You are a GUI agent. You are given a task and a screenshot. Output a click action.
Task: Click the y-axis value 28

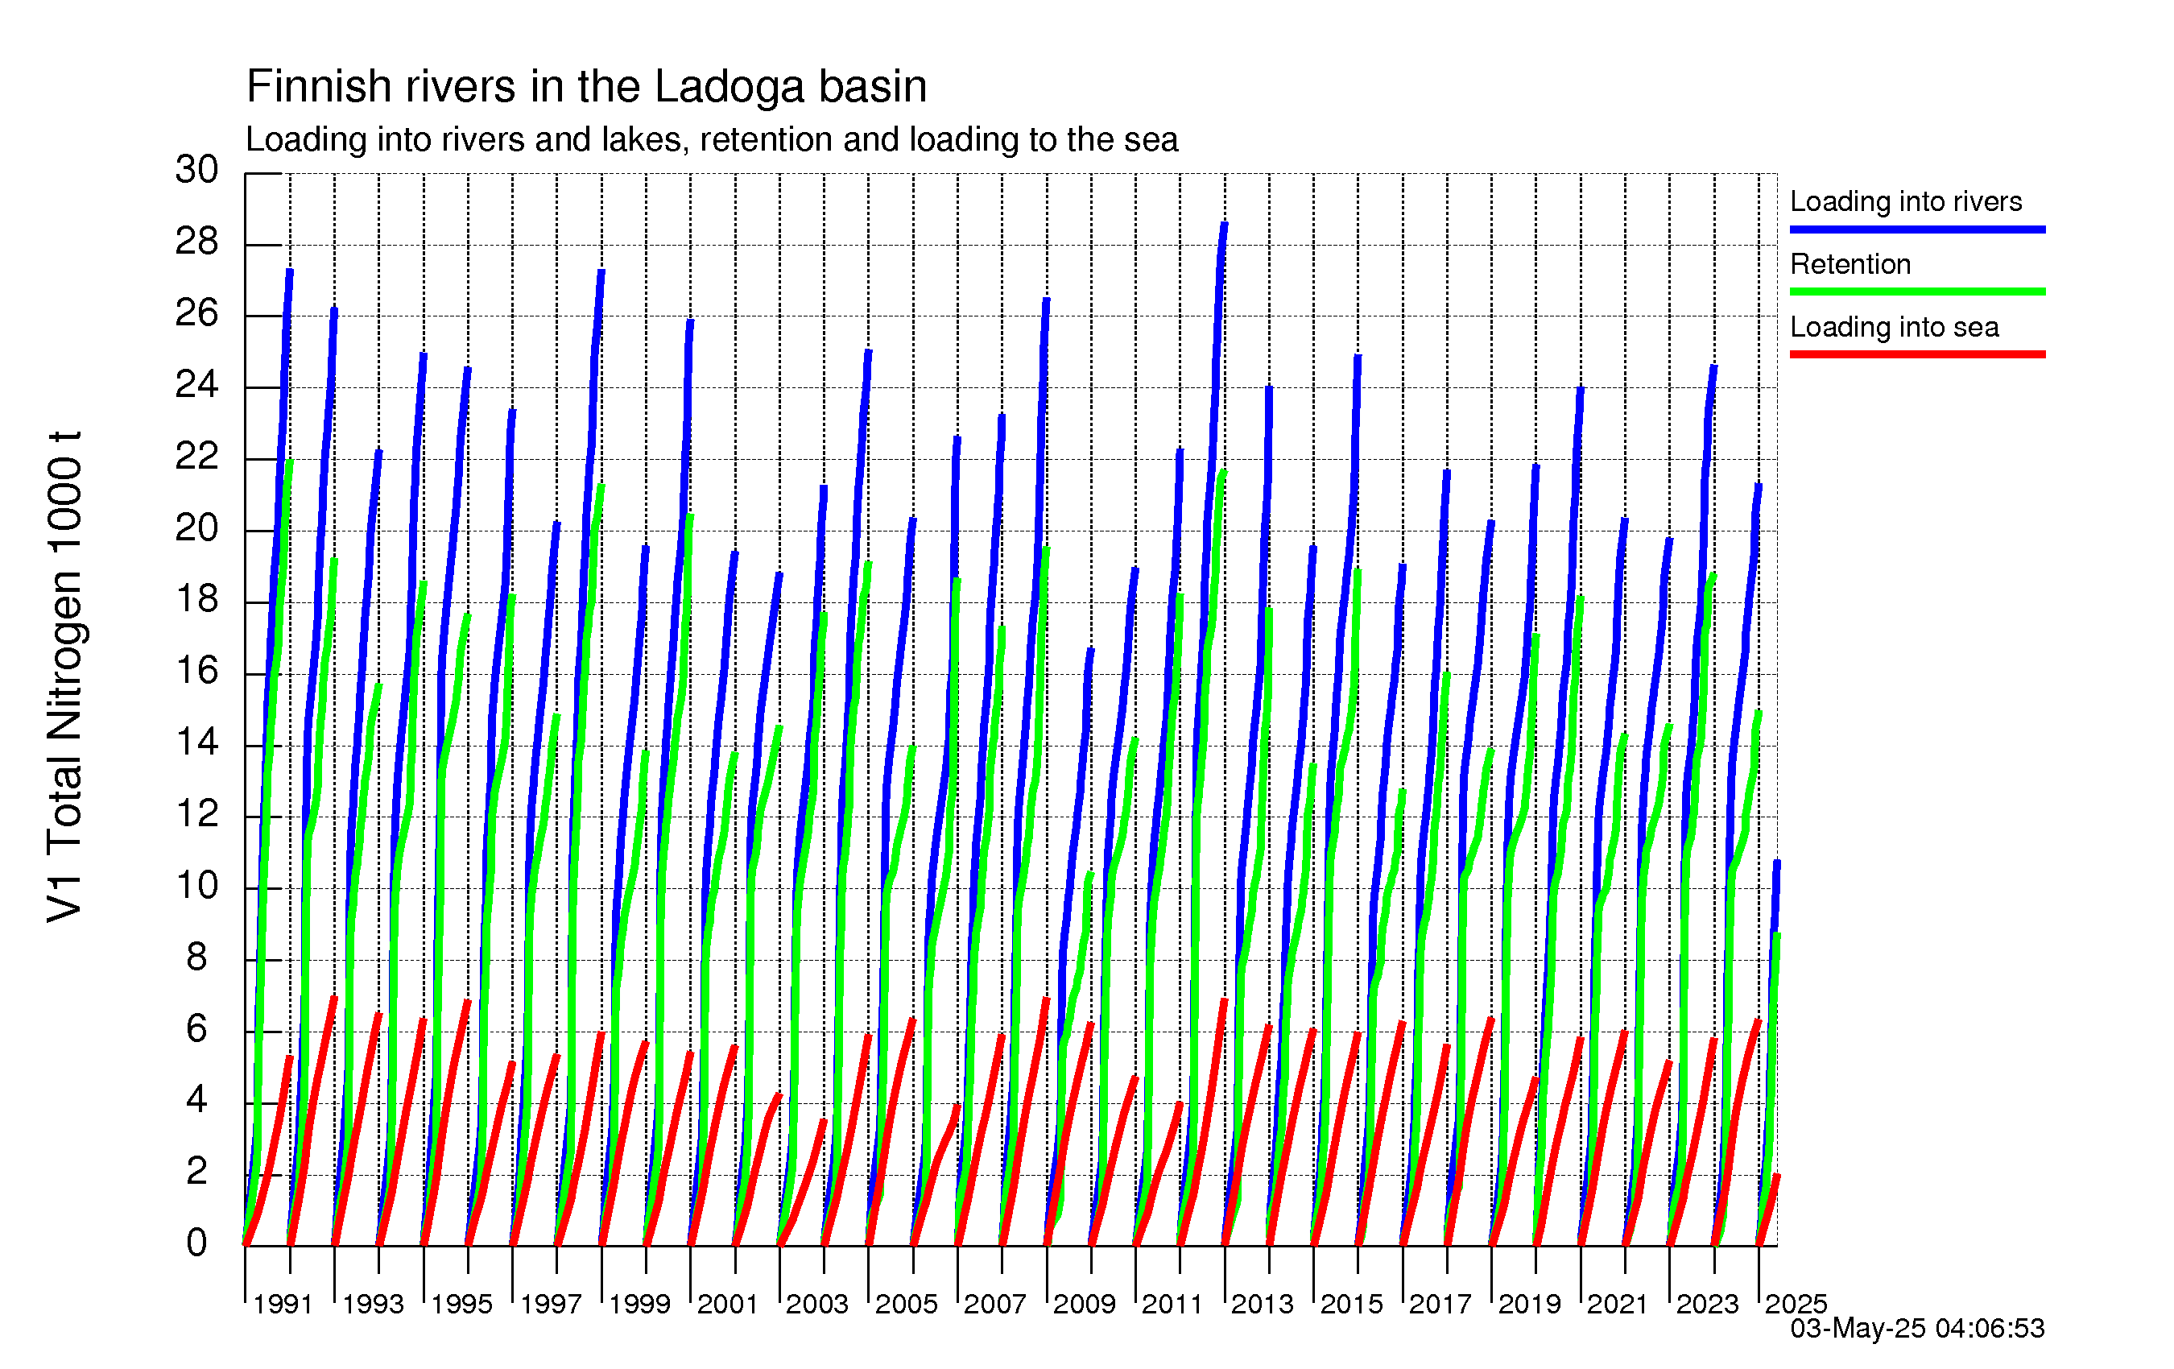196,241
